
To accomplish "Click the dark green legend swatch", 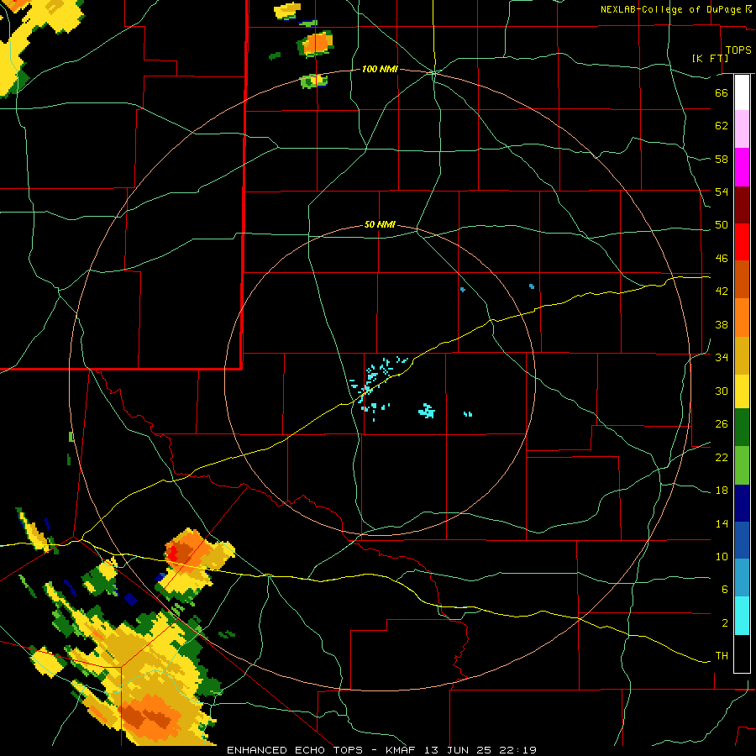I will pos(742,428).
